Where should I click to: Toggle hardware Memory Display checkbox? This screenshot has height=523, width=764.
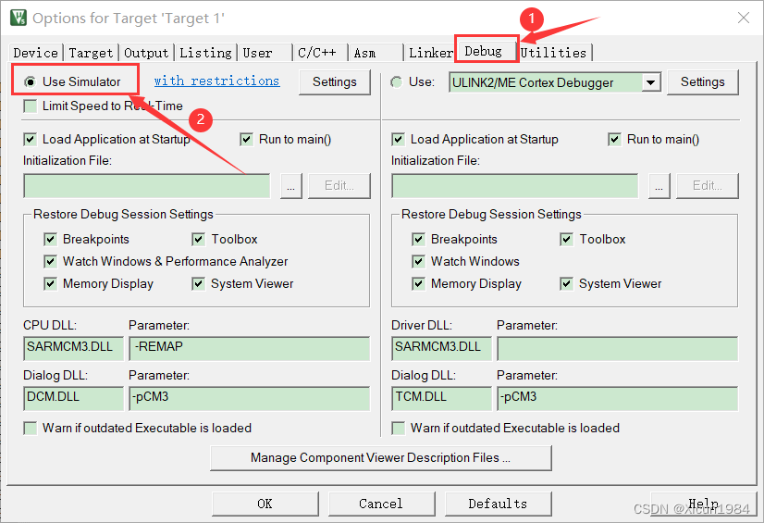coord(418,283)
